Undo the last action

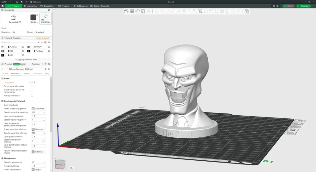point(22,2)
